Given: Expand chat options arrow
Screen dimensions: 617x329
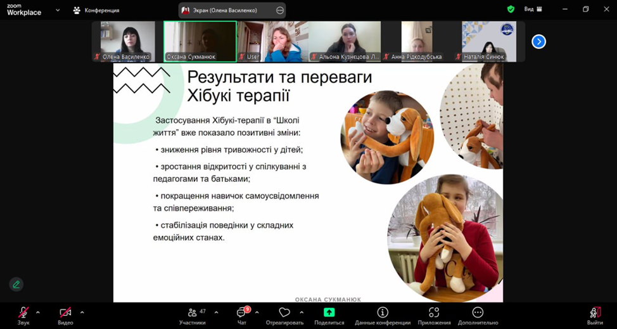Looking at the screenshot, I should 257,313.
